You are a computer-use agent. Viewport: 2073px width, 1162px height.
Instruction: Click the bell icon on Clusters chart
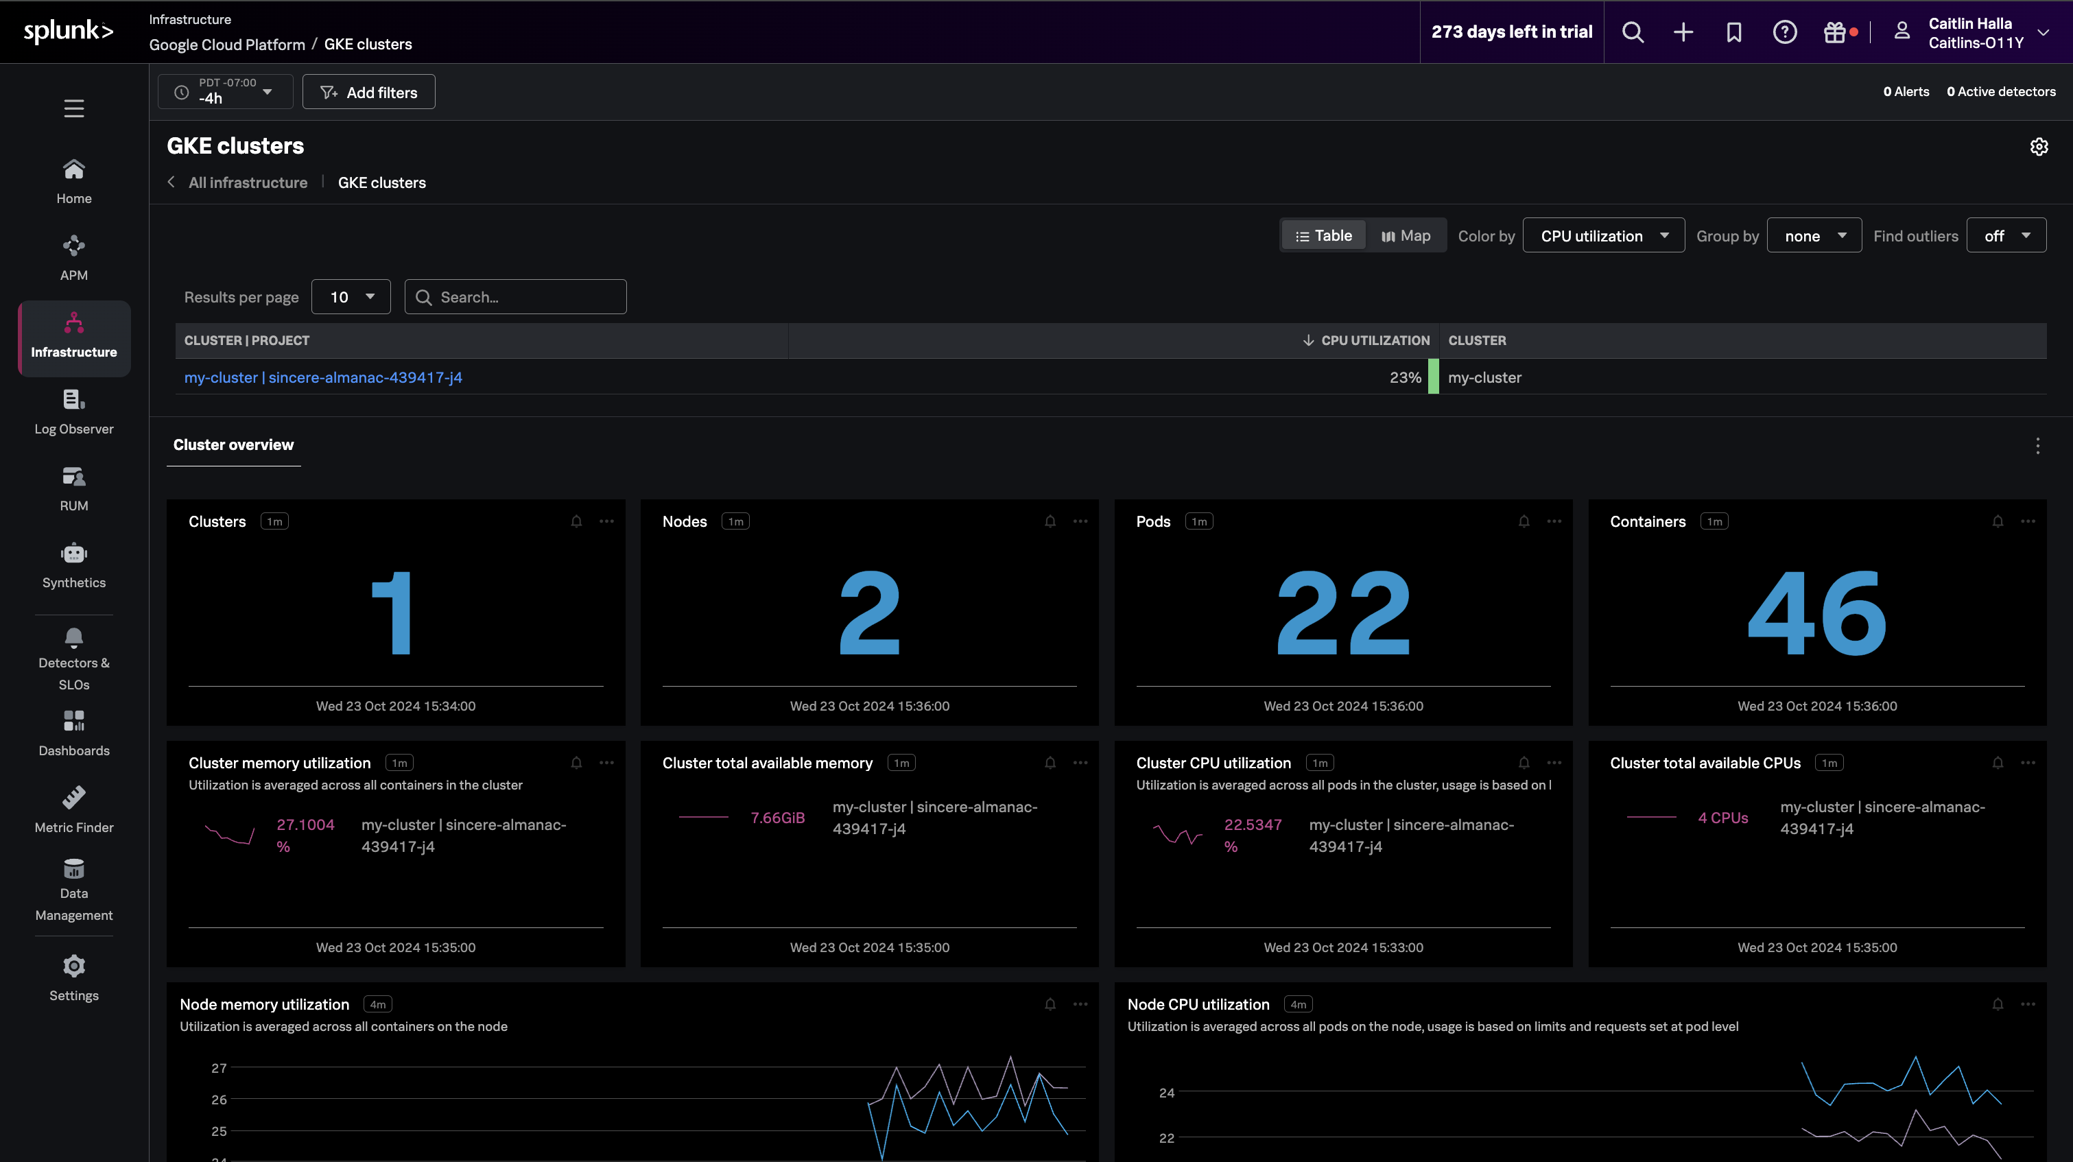click(x=576, y=521)
